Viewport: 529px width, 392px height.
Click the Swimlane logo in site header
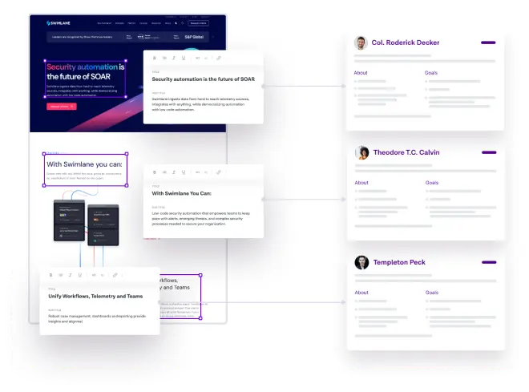(57, 23)
